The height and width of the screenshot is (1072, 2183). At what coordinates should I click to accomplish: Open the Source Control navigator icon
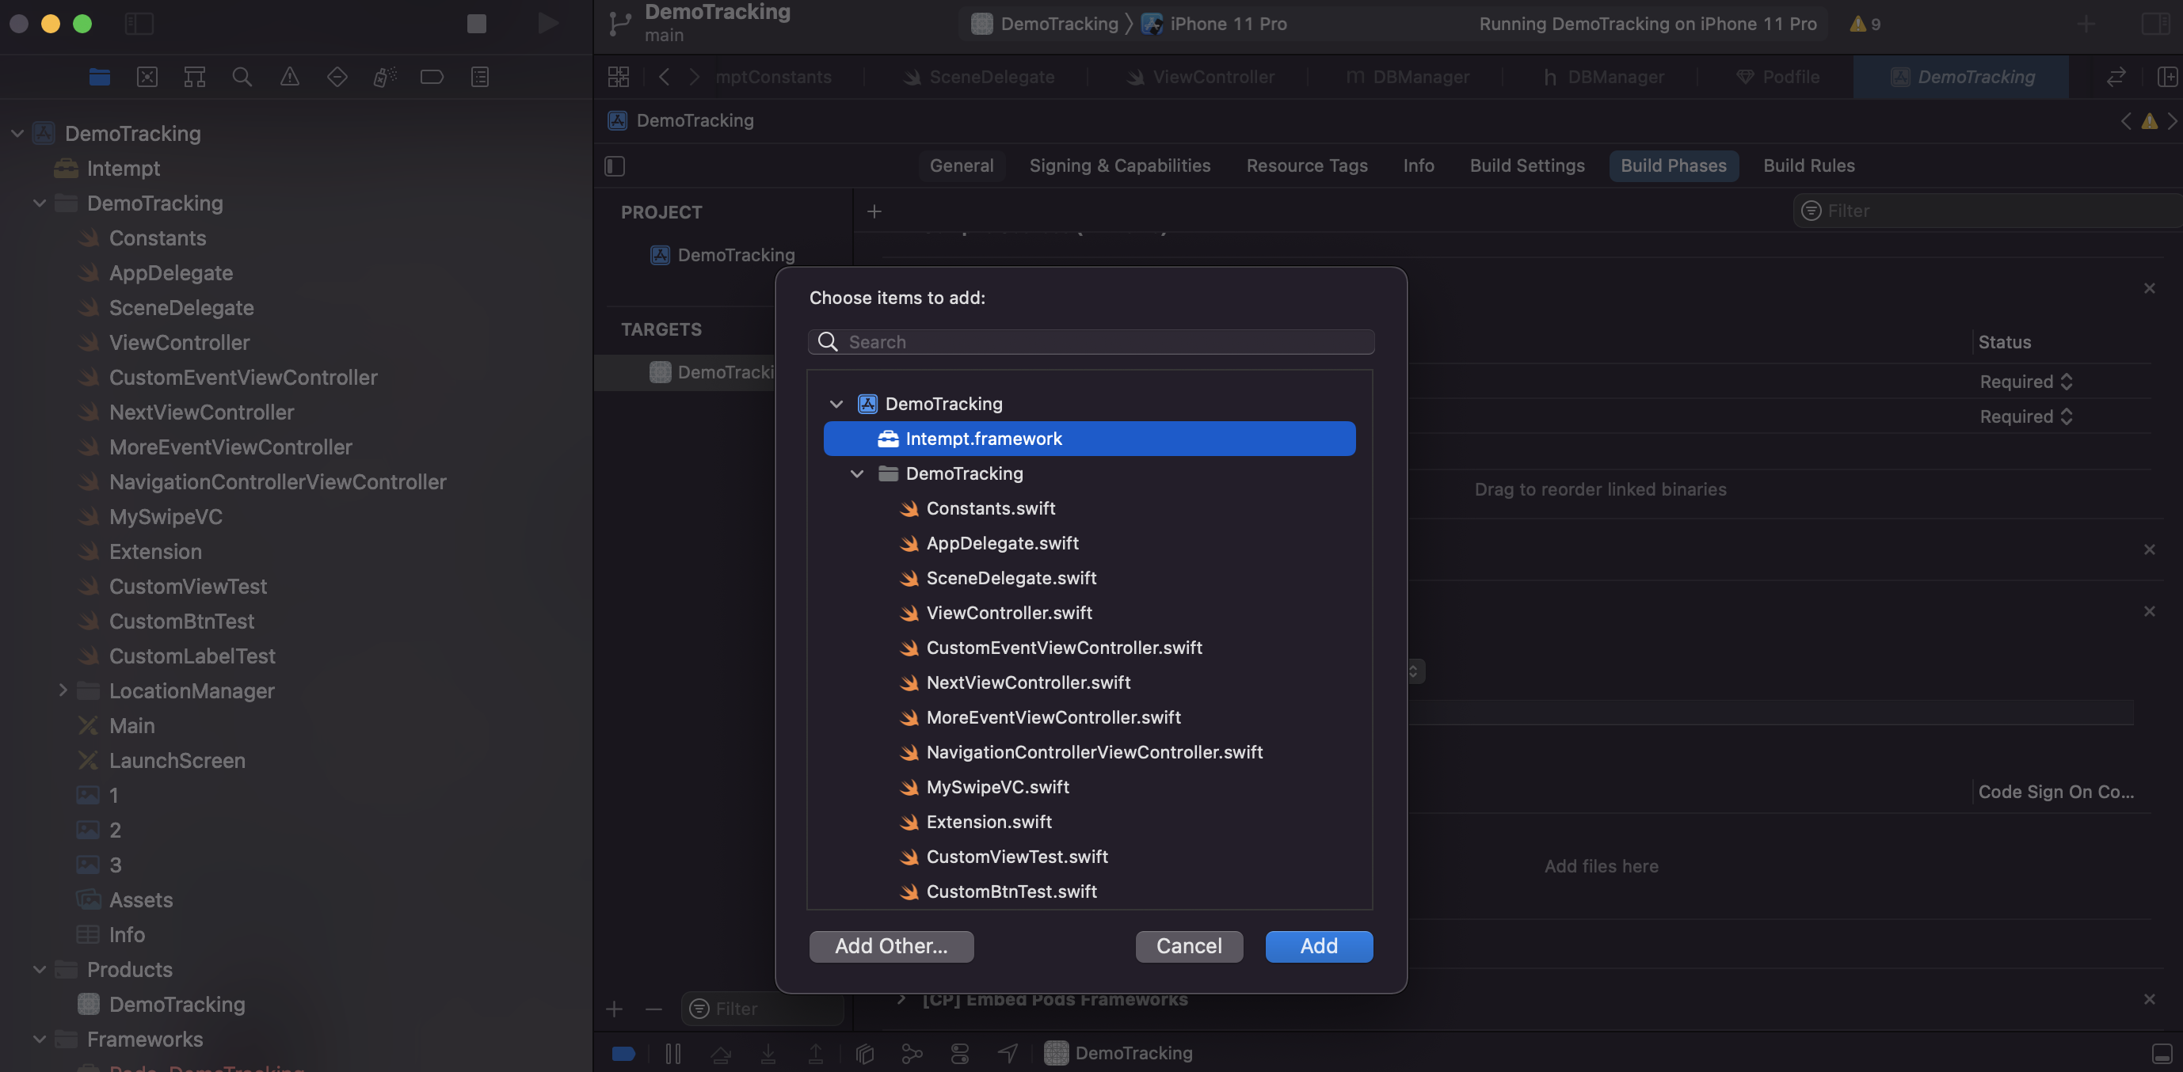[147, 77]
